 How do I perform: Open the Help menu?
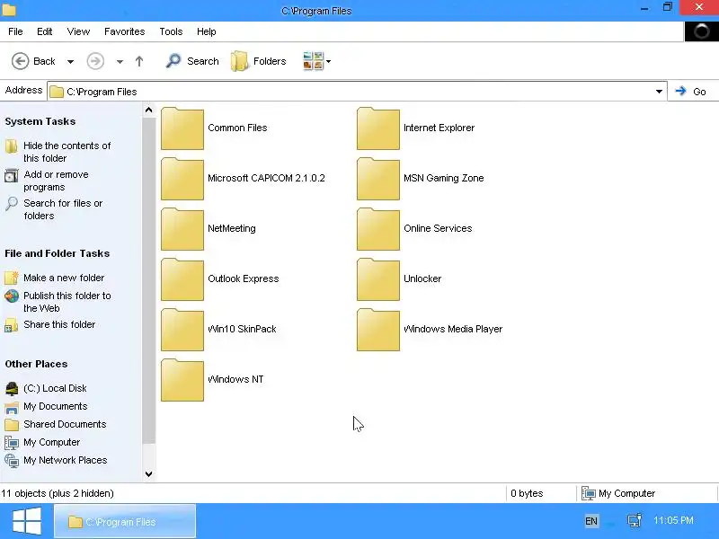point(207,31)
